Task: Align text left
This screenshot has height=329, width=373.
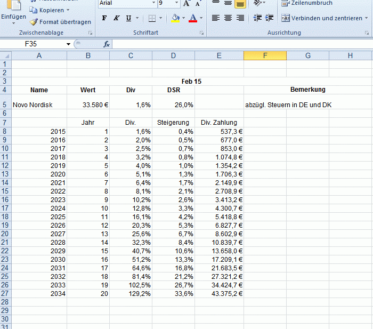Action: tap(216, 18)
